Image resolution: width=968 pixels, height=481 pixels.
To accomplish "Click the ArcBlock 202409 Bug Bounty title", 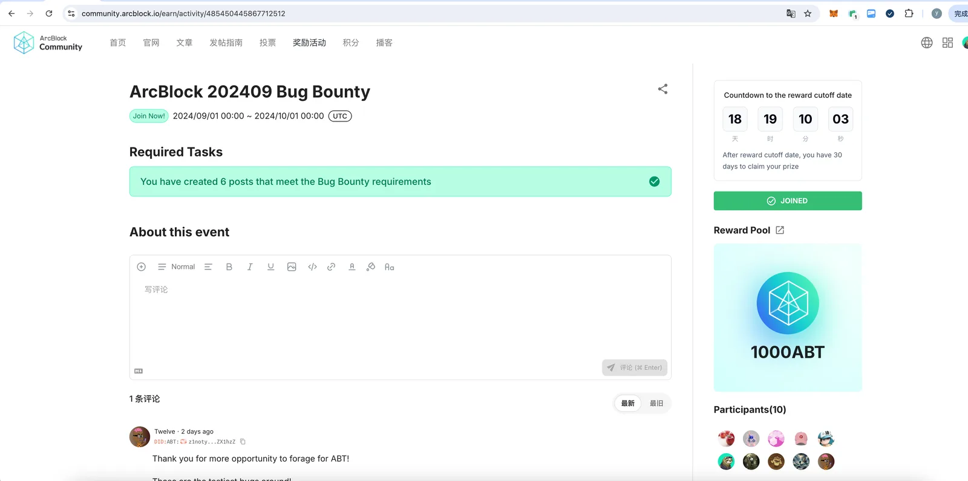I will point(250,92).
